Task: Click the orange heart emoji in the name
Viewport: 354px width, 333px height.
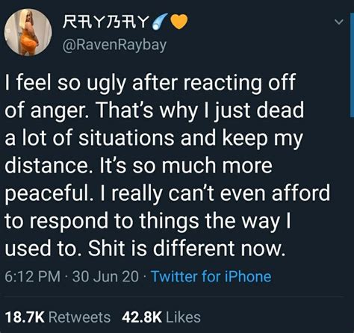Action: pos(178,22)
